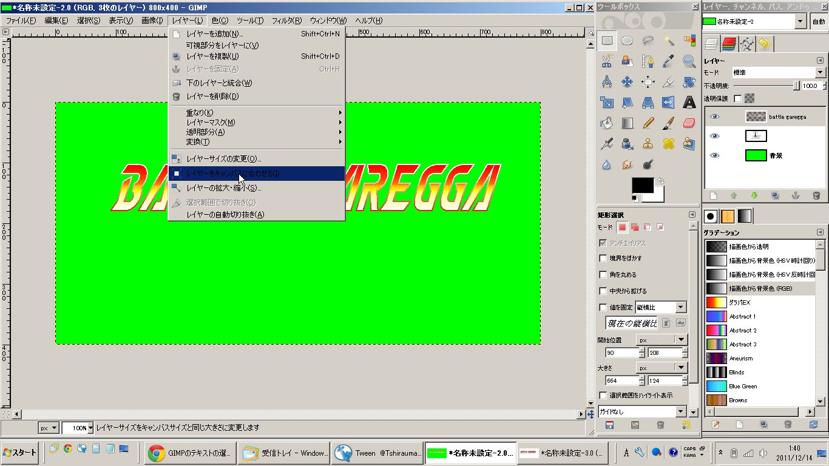This screenshot has height=466, width=829.
Task: Pick the Fuzzy Select magic wand tool
Action: pos(669,41)
